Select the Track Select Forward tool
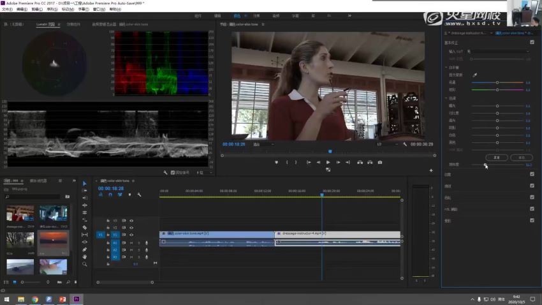This screenshot has width=542, height=305. (x=85, y=191)
